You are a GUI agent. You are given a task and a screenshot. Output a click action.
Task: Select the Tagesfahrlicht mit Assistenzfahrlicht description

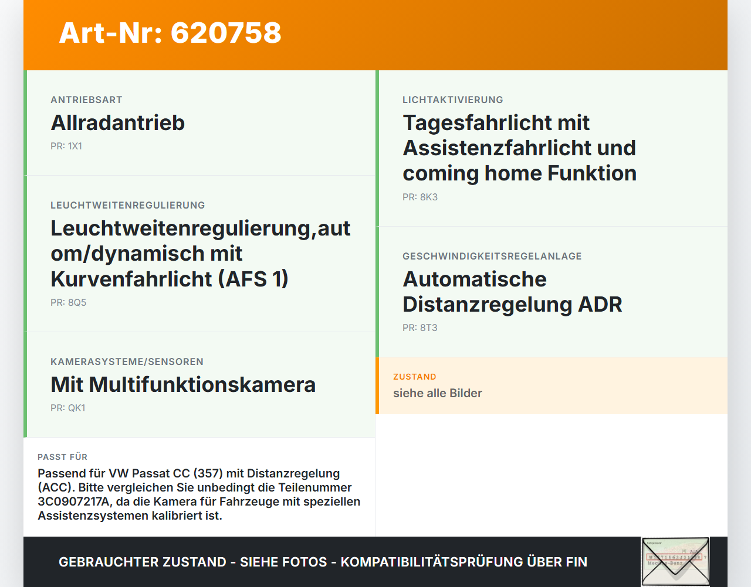click(520, 148)
